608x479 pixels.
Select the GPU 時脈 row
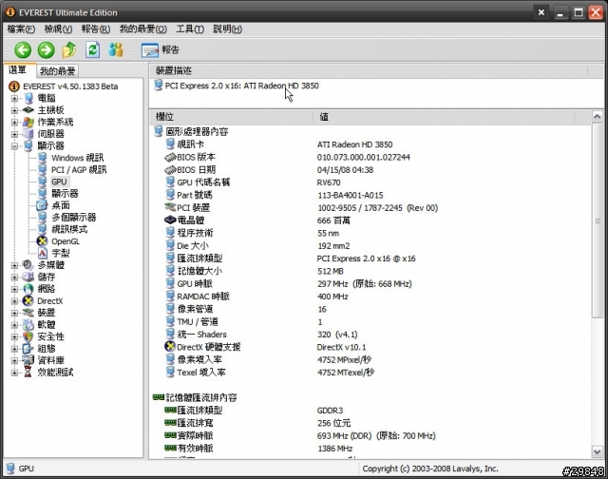pyautogui.click(x=371, y=284)
